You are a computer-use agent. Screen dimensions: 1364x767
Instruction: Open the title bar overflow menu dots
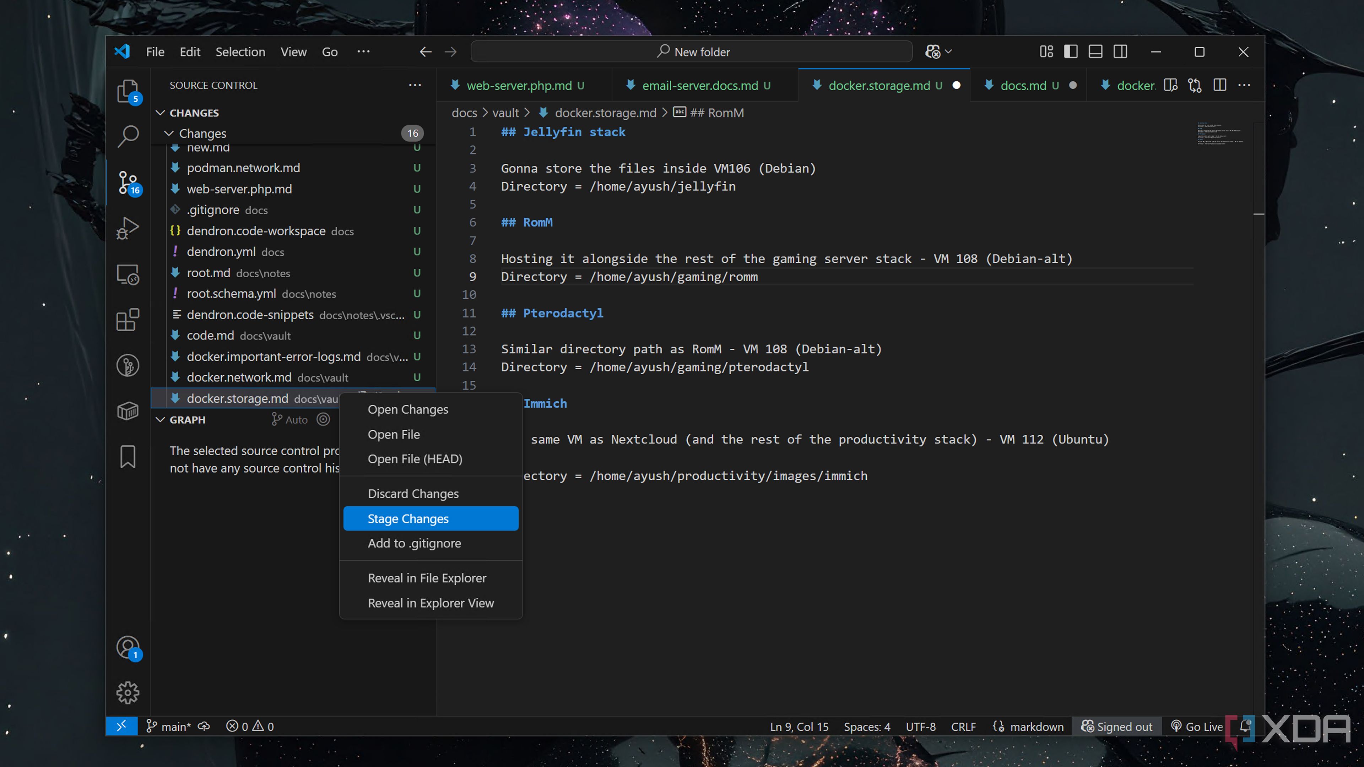[363, 52]
